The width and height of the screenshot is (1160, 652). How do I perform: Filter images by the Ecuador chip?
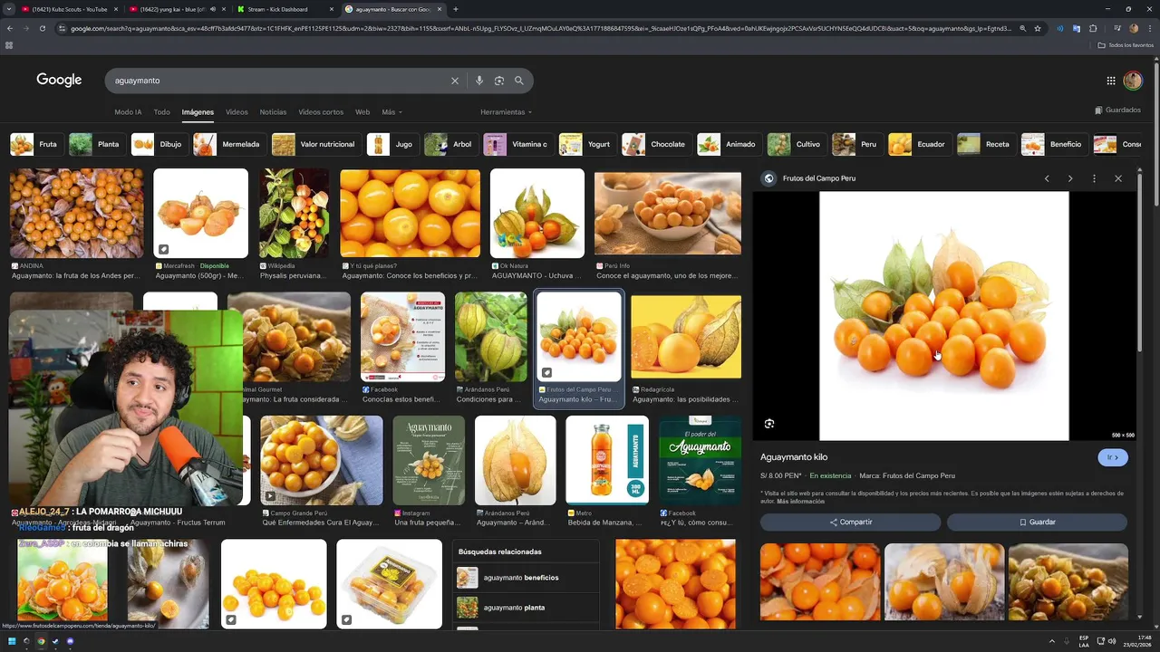[919, 144]
